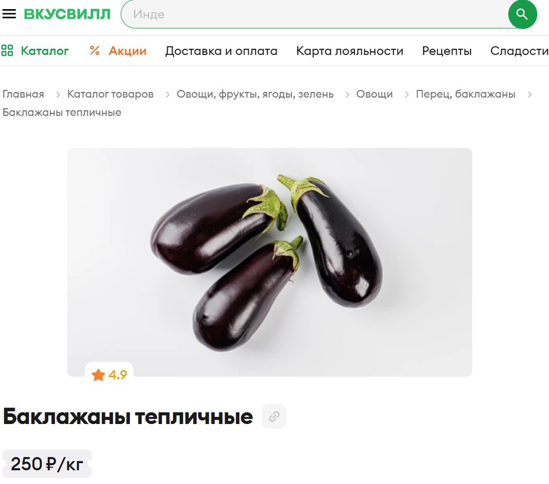Click into the search input field
This screenshot has height=484, width=549.
coord(315,14)
